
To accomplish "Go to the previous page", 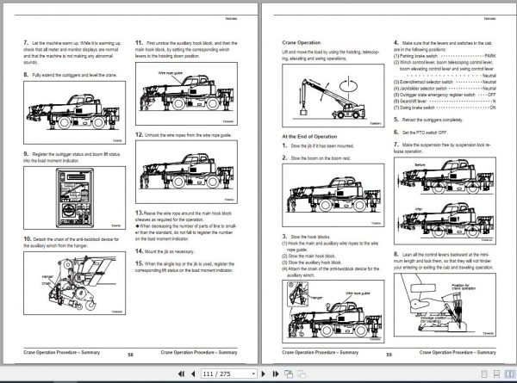I will 193,374.
